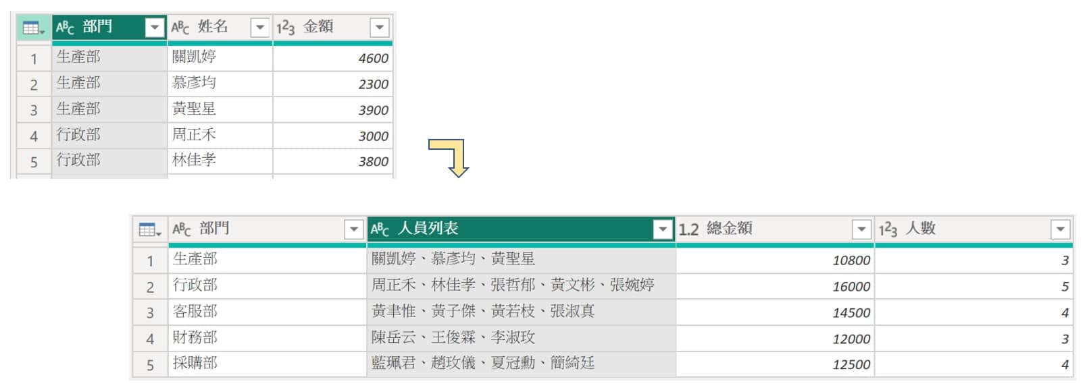Open filter dropdown for 人員列表 column
The height and width of the screenshot is (392, 1085).
tap(663, 229)
